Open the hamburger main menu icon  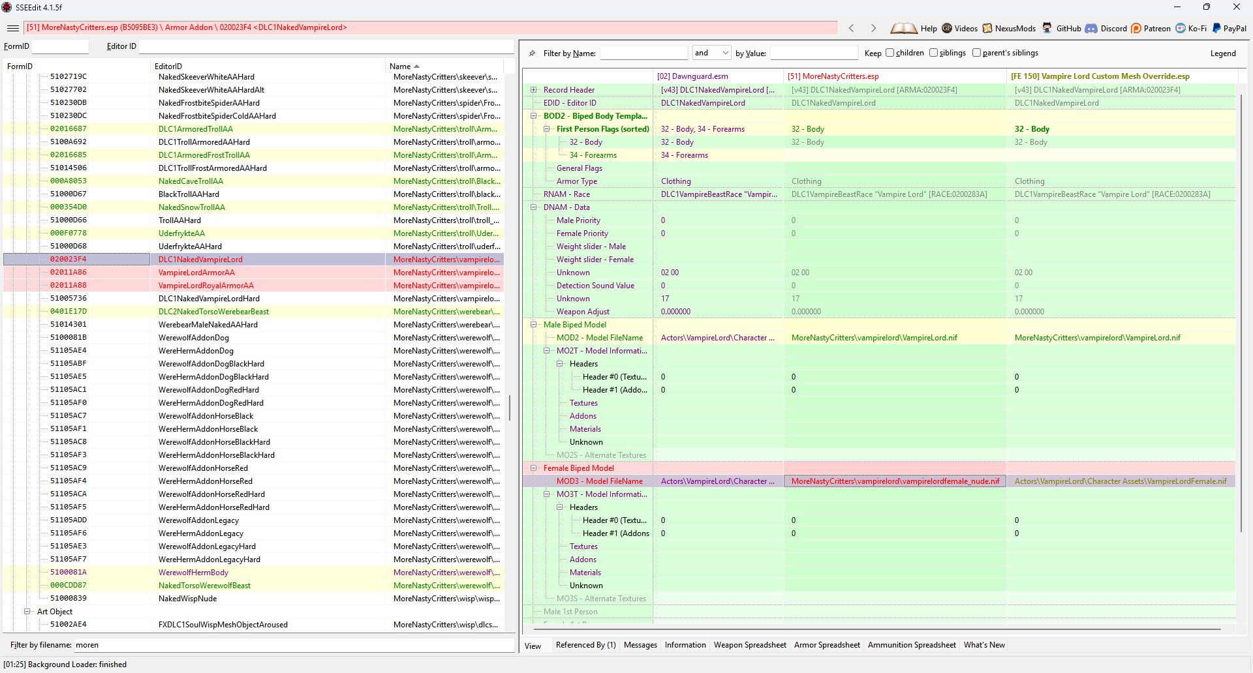click(x=13, y=28)
